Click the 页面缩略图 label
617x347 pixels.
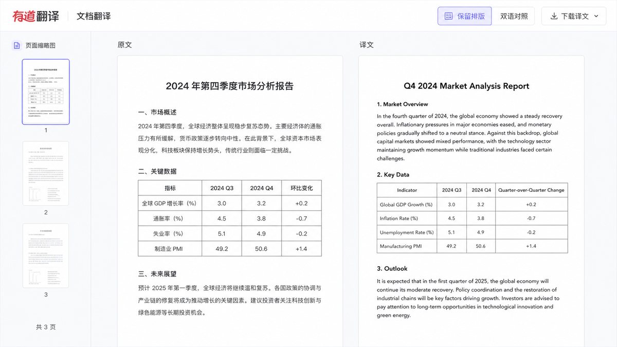click(x=41, y=45)
